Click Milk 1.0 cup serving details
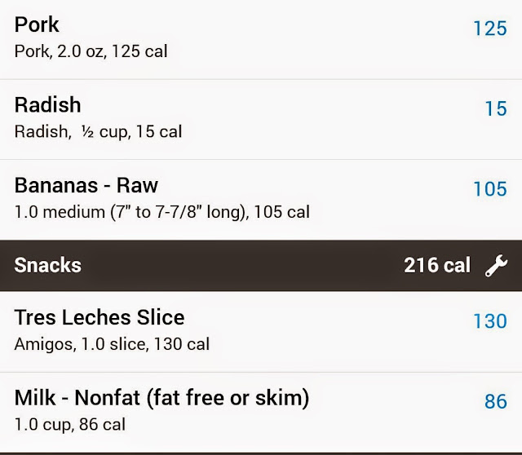The width and height of the screenshot is (522, 455). (70, 424)
